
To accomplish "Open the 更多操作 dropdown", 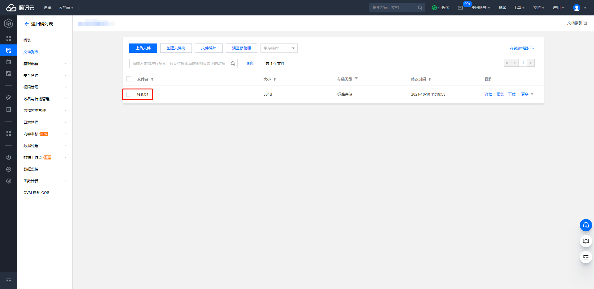I will [279, 48].
